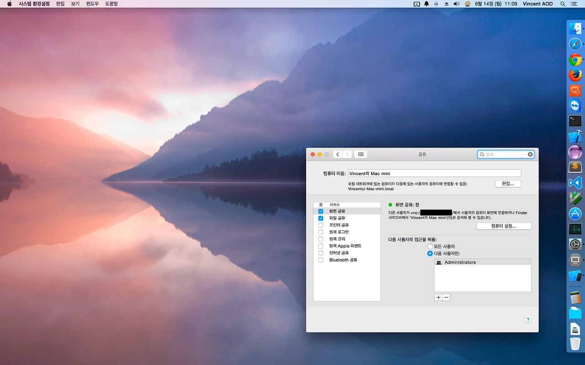Open the 시스템 환경설정 menu
Viewport: 585px width, 365px height.
click(x=34, y=4)
